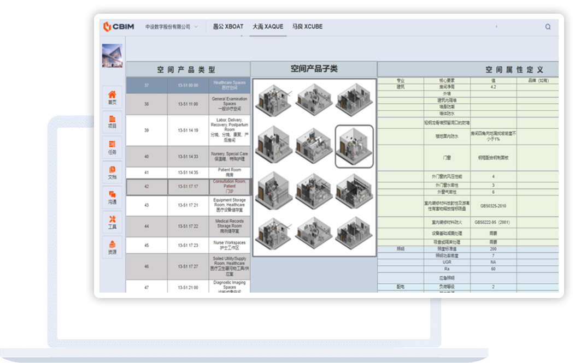Viewport: 575px width, 363px height.
Task: Select the Consultation Room, Patient row
Action: click(x=230, y=187)
